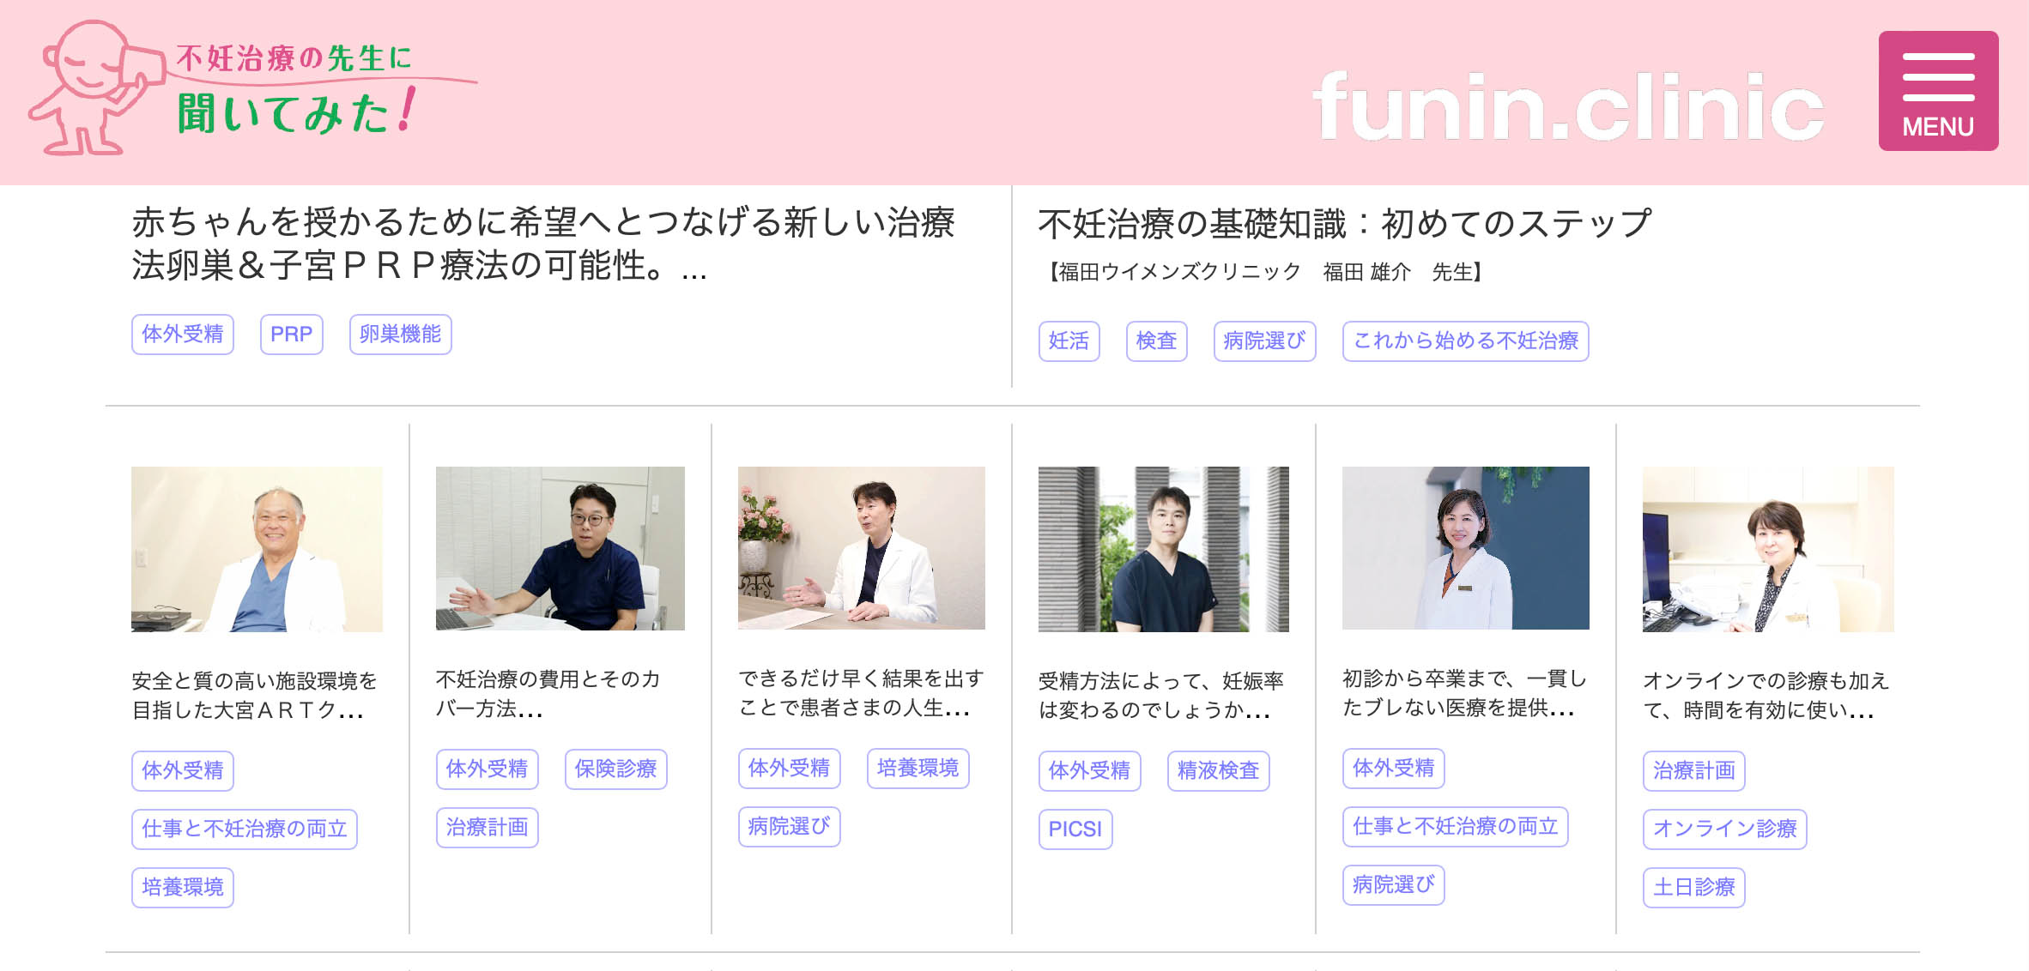Image resolution: width=2029 pixels, height=971 pixels.
Task: Open thumbnail of smiling doctor in white coat over blue scrubs
Action: [257, 549]
